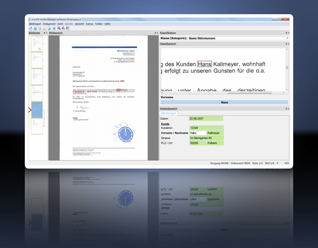Screen dimensions: 318x248
Task: Open the Bildstapel menu
Action: pyautogui.click(x=35, y=24)
